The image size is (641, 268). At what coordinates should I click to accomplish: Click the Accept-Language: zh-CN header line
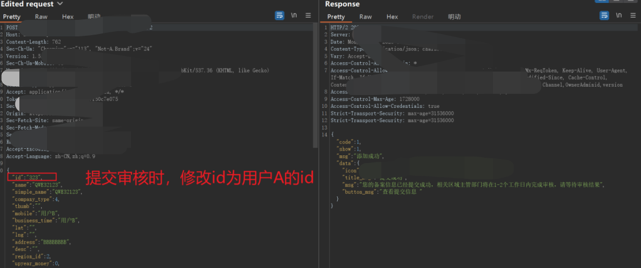[51, 156]
